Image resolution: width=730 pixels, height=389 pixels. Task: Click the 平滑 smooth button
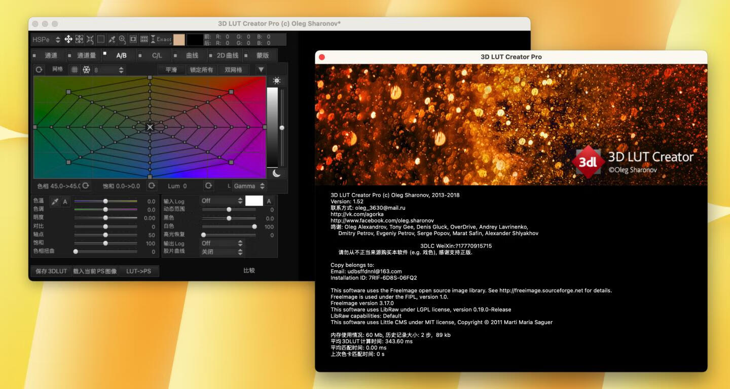171,70
